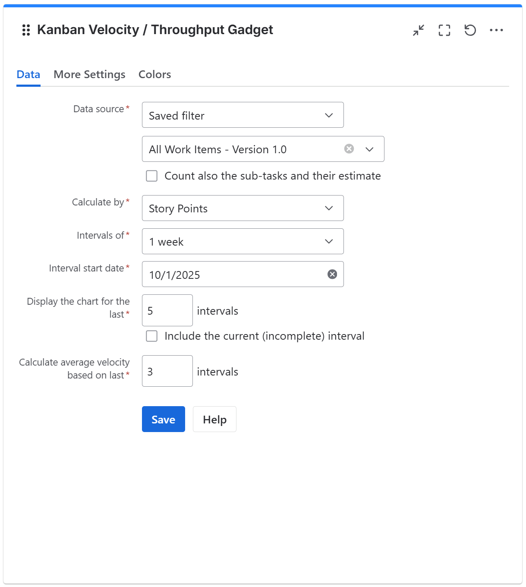
Task: Open the Colors tab
Action: [154, 74]
